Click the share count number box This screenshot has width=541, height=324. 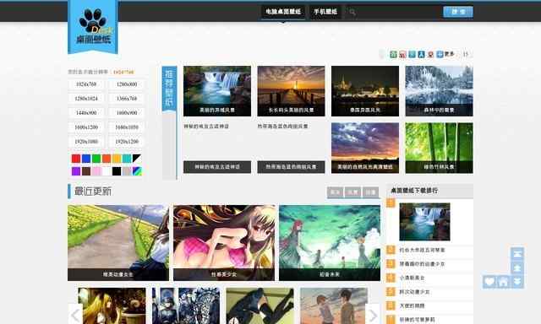(466, 54)
